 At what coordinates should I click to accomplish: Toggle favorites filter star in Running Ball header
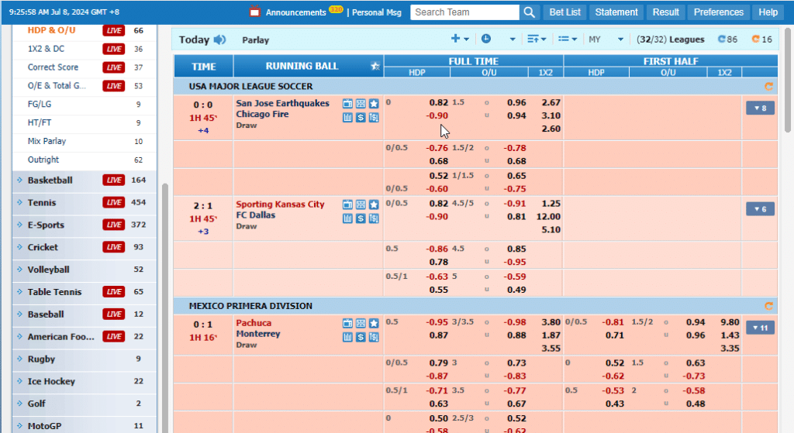click(375, 67)
